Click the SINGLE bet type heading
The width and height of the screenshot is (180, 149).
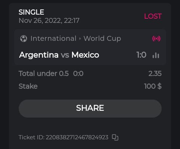click(x=31, y=12)
